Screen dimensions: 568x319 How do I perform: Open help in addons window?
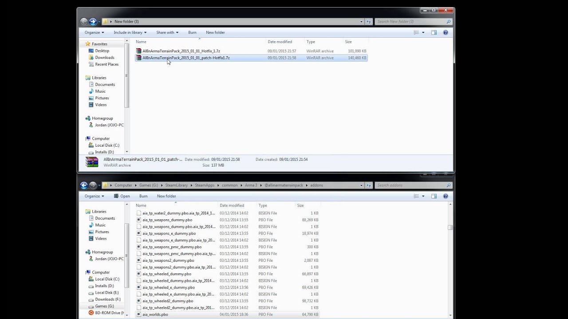tap(446, 196)
